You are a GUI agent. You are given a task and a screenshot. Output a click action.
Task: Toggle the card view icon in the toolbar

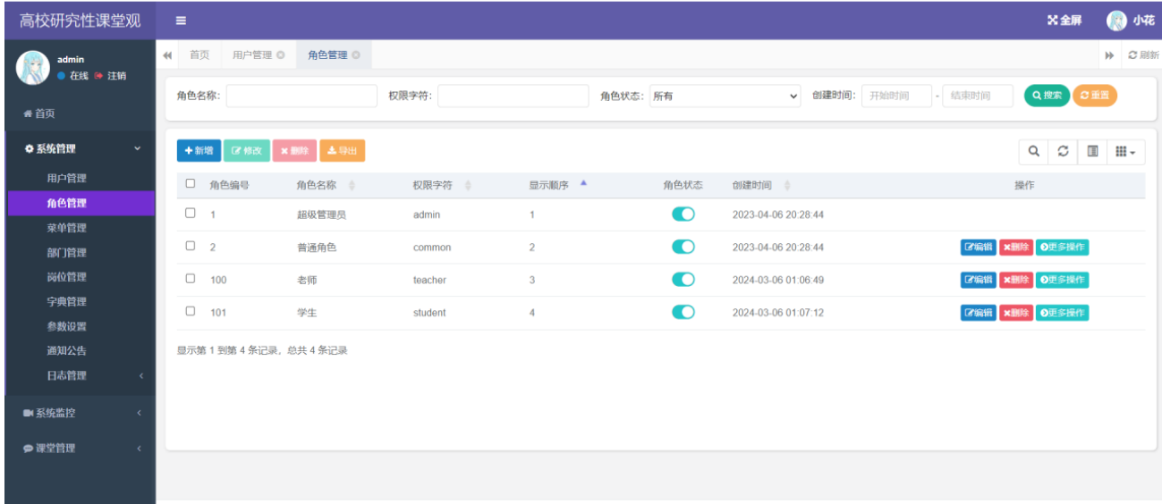[x=1092, y=152]
